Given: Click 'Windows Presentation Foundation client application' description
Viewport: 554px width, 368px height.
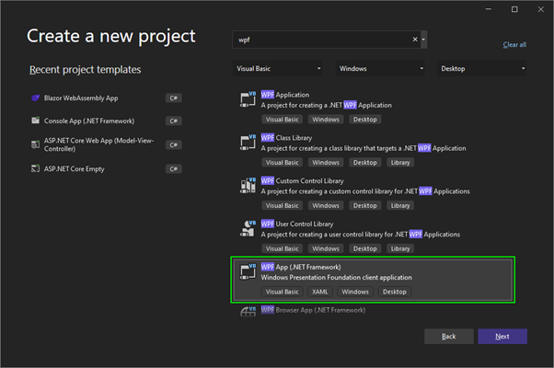Looking at the screenshot, I should point(337,278).
